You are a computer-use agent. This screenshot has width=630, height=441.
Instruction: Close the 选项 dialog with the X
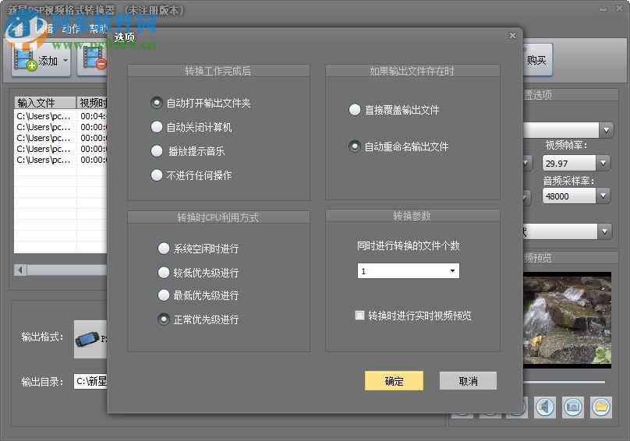pyautogui.click(x=512, y=36)
